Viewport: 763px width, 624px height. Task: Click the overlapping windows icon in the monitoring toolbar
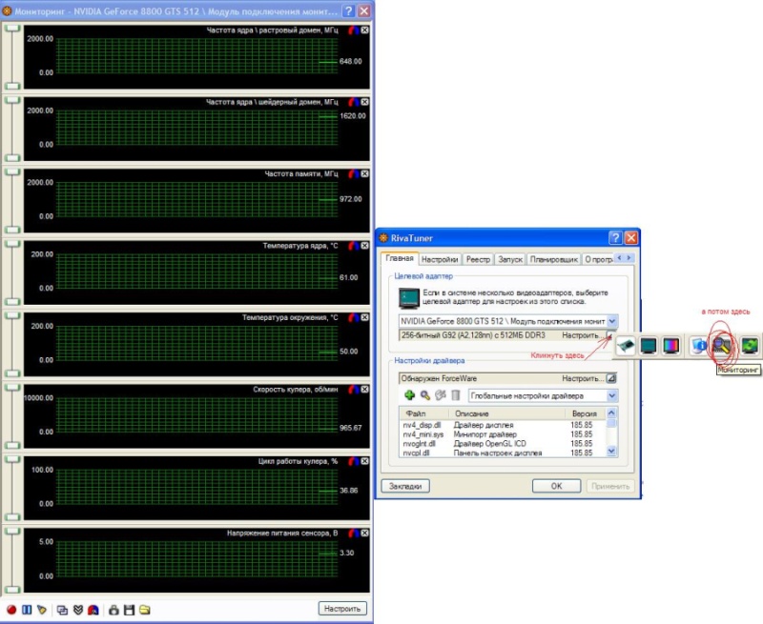[62, 610]
